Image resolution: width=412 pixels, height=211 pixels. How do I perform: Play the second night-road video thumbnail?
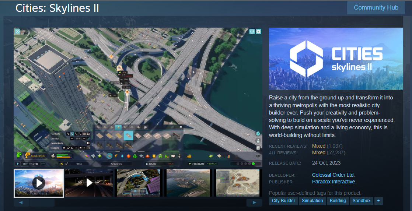coord(89,183)
